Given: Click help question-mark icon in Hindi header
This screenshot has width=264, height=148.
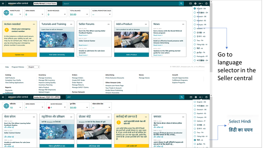Looking at the screenshot, I should pyautogui.click(x=206, y=97).
